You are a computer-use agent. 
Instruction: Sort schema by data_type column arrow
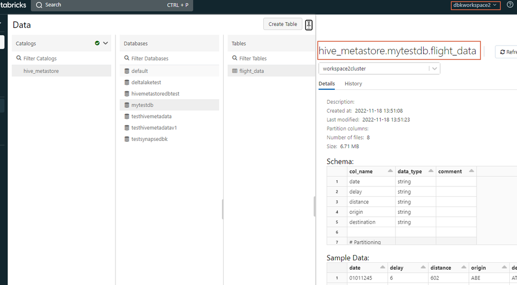pyautogui.click(x=431, y=170)
